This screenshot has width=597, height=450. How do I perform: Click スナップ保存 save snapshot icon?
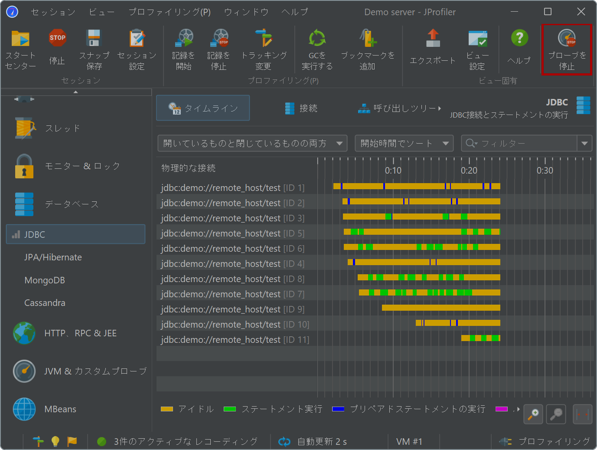point(94,38)
